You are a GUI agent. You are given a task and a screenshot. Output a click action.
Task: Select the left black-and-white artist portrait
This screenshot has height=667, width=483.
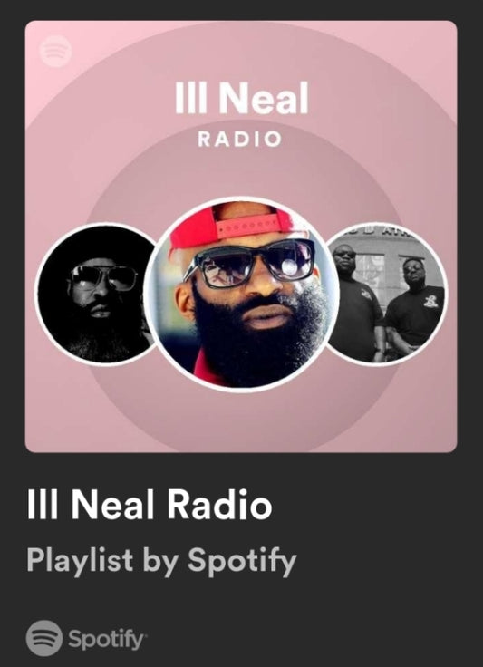(x=99, y=294)
